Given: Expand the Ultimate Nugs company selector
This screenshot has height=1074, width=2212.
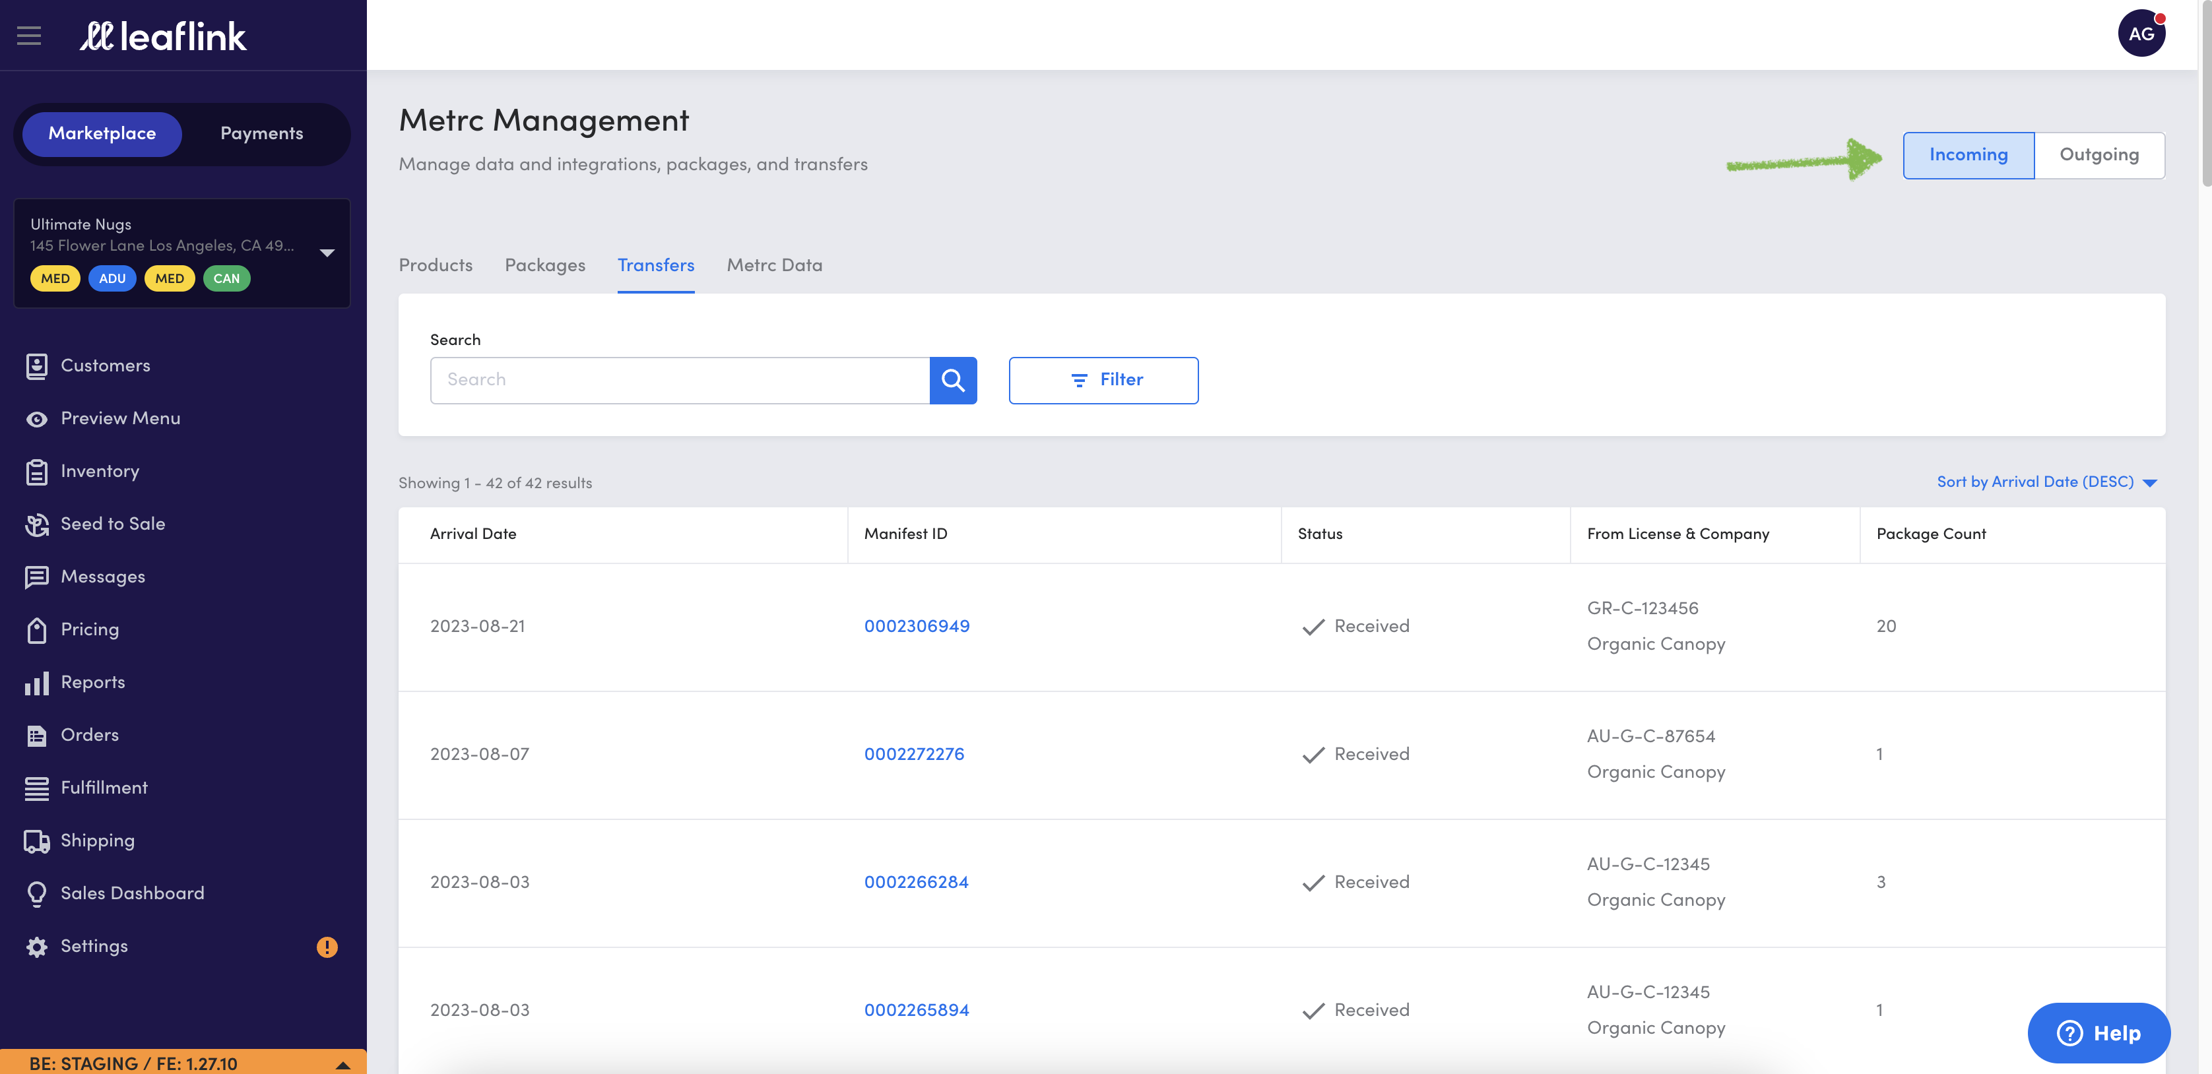Looking at the screenshot, I should [x=181, y=253].
